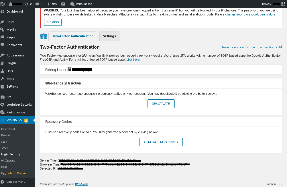
Task: Click the Tools wrench icon
Action: coord(2,79)
